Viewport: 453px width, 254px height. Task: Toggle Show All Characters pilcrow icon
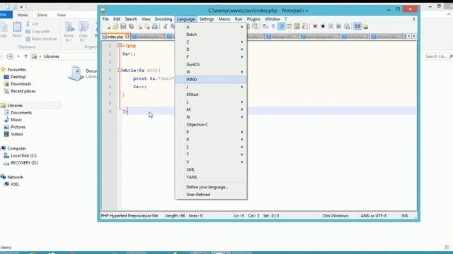click(x=273, y=27)
